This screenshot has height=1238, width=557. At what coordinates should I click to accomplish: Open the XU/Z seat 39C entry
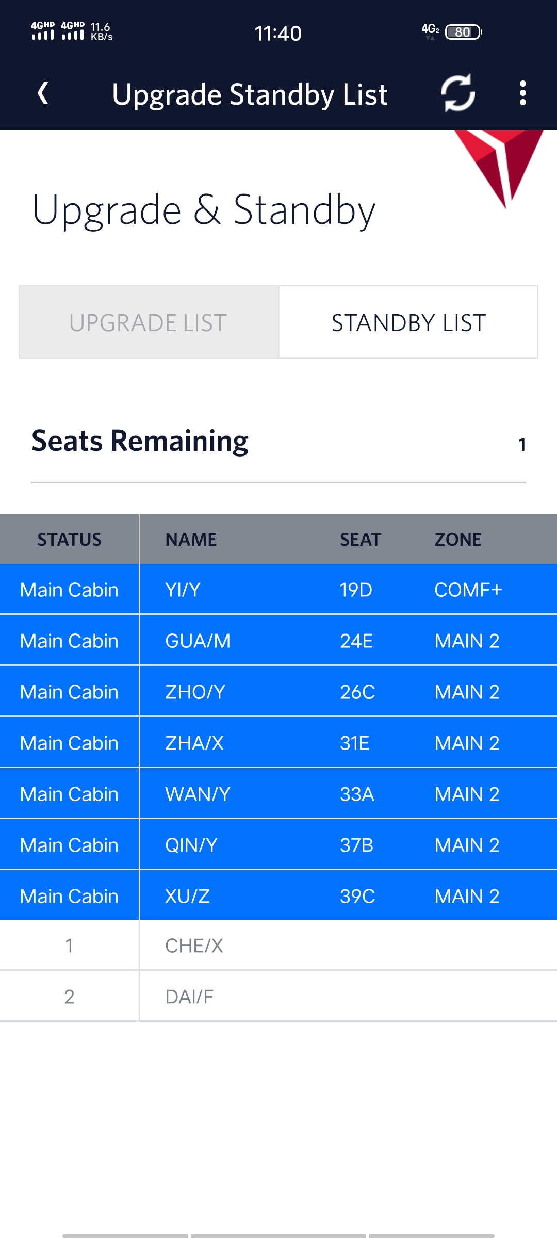pyautogui.click(x=278, y=896)
